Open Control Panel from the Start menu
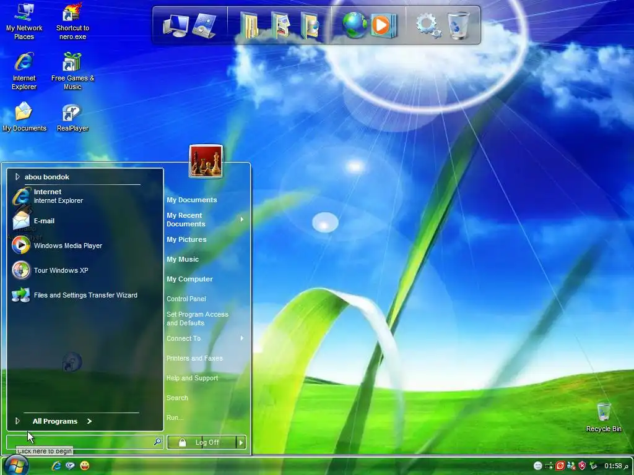Viewport: 634px width, 475px height. tap(186, 299)
